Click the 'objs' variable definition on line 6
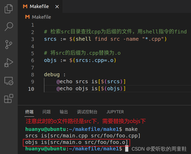This screenshot has width=191, height=154. click(x=50, y=60)
